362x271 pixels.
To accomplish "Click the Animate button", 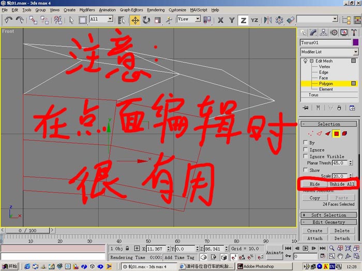I will point(275,252).
